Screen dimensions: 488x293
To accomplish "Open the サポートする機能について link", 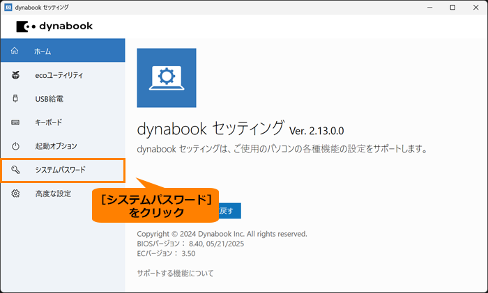I will (x=175, y=274).
